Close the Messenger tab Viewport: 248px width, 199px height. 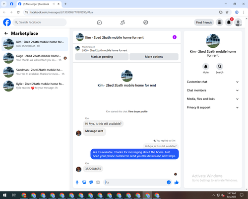point(59,4)
